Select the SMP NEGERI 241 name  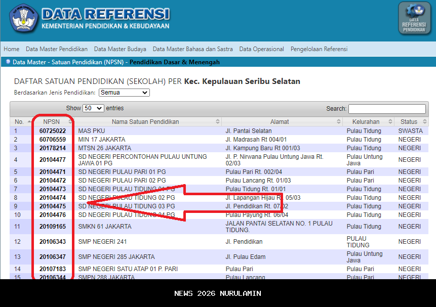102,242
